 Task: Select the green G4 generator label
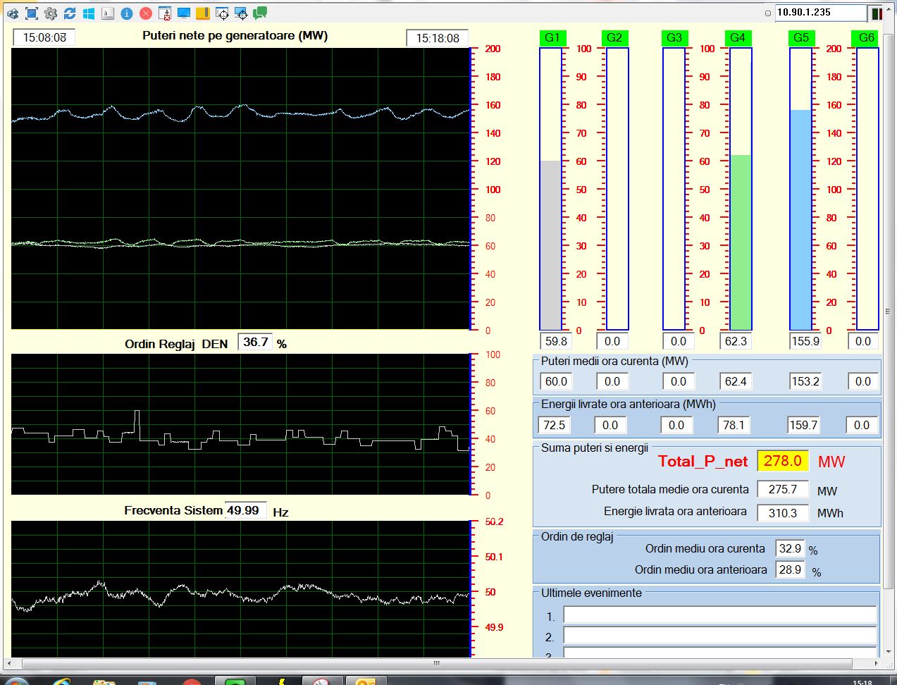click(x=738, y=38)
